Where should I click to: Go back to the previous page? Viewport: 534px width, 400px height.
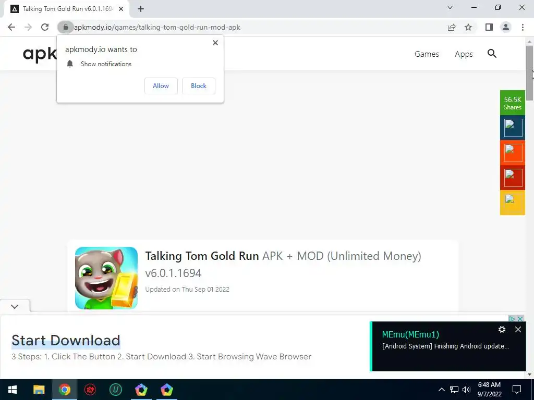pos(11,27)
